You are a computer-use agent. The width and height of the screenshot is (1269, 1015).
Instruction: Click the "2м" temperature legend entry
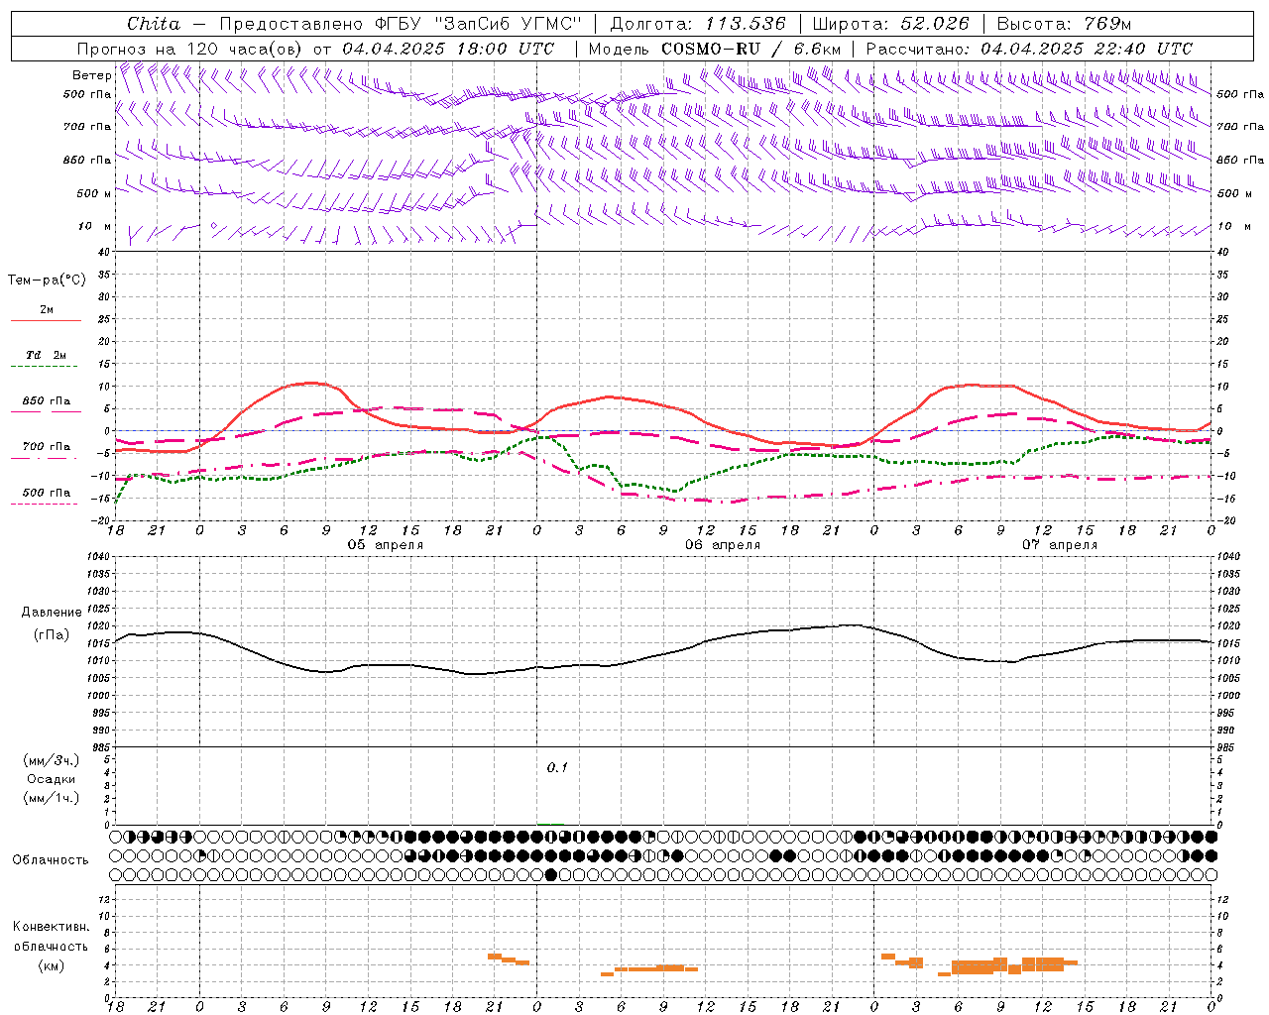click(x=47, y=309)
